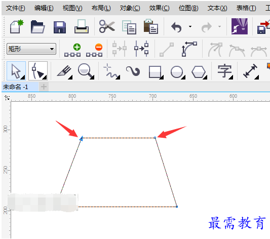Select the Pick arrow tool
The height and width of the screenshot is (239, 270).
tap(16, 71)
